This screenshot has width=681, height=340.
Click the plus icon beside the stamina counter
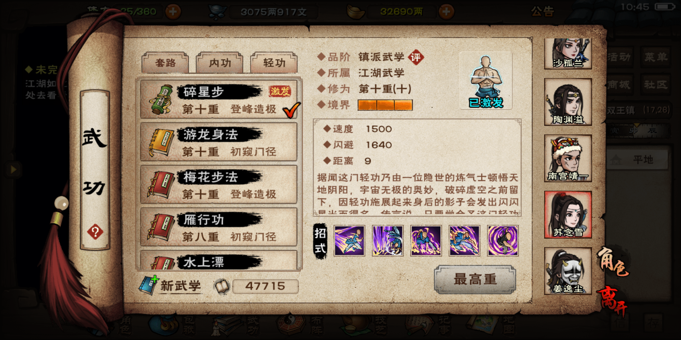pyautogui.click(x=173, y=12)
